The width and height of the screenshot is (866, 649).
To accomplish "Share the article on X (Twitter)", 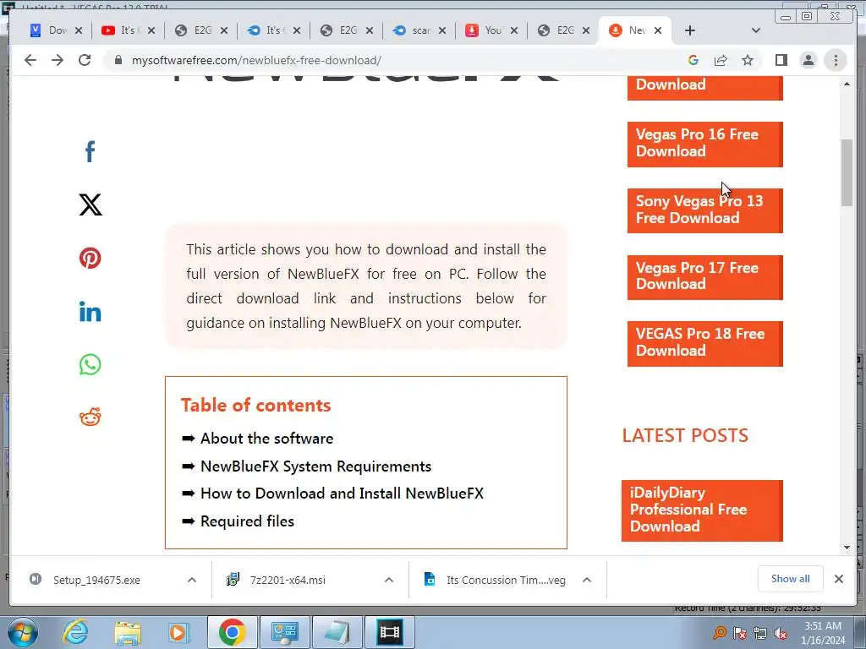I will (90, 205).
